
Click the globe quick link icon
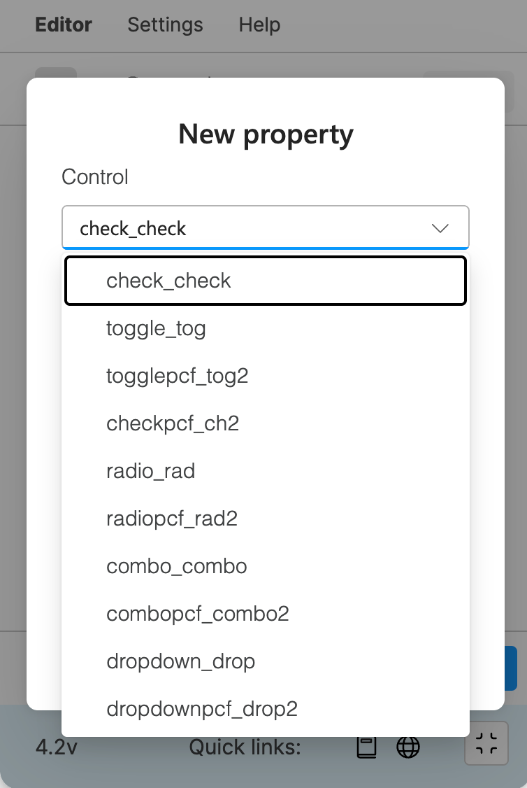click(x=408, y=747)
